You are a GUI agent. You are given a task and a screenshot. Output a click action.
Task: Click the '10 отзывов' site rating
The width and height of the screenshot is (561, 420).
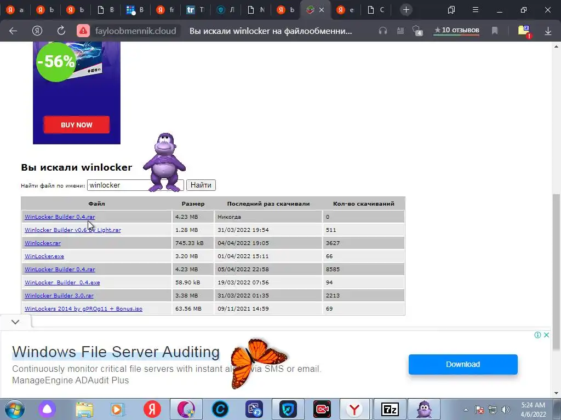tap(456, 31)
